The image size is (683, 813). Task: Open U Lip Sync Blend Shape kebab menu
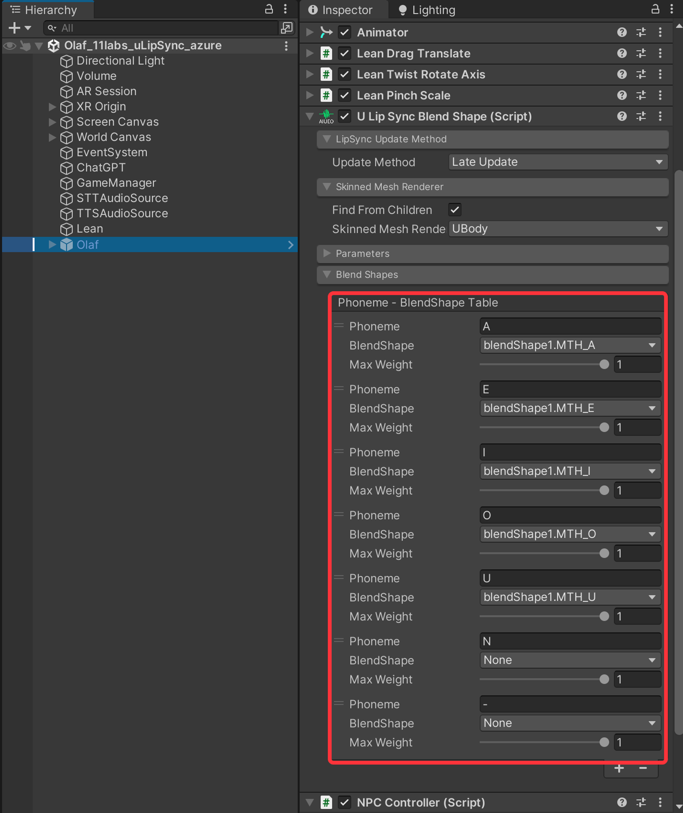click(x=660, y=116)
